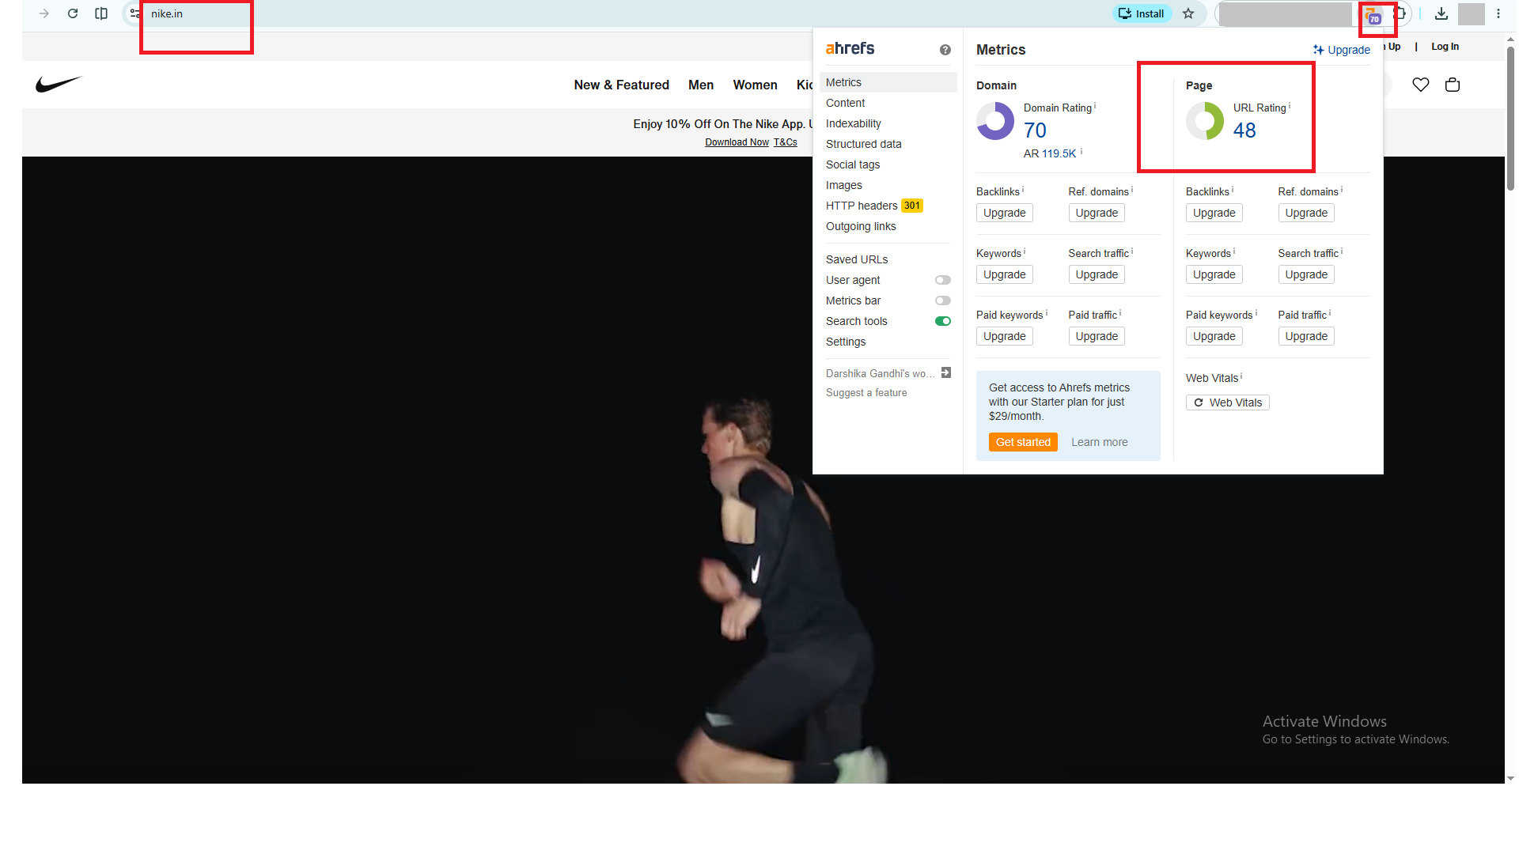Click Upgrade under Page Ref. domains
Screen dimensions: 1519x854
click(1306, 213)
